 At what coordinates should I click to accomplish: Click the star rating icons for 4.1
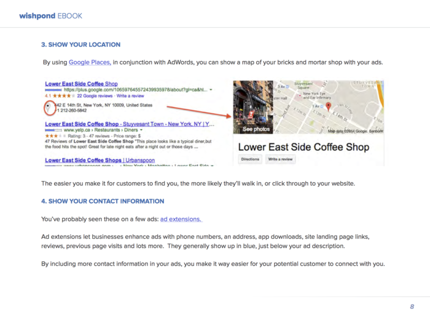pyautogui.click(x=64, y=96)
